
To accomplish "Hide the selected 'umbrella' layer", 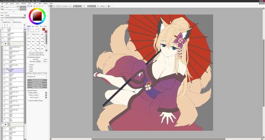I will point(4,70).
